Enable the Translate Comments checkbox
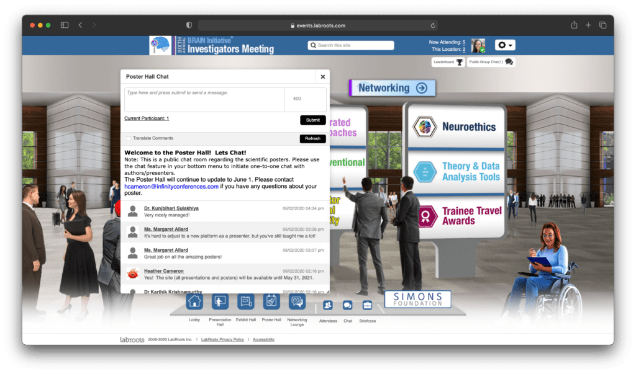The width and height of the screenshot is (636, 374). [x=129, y=138]
